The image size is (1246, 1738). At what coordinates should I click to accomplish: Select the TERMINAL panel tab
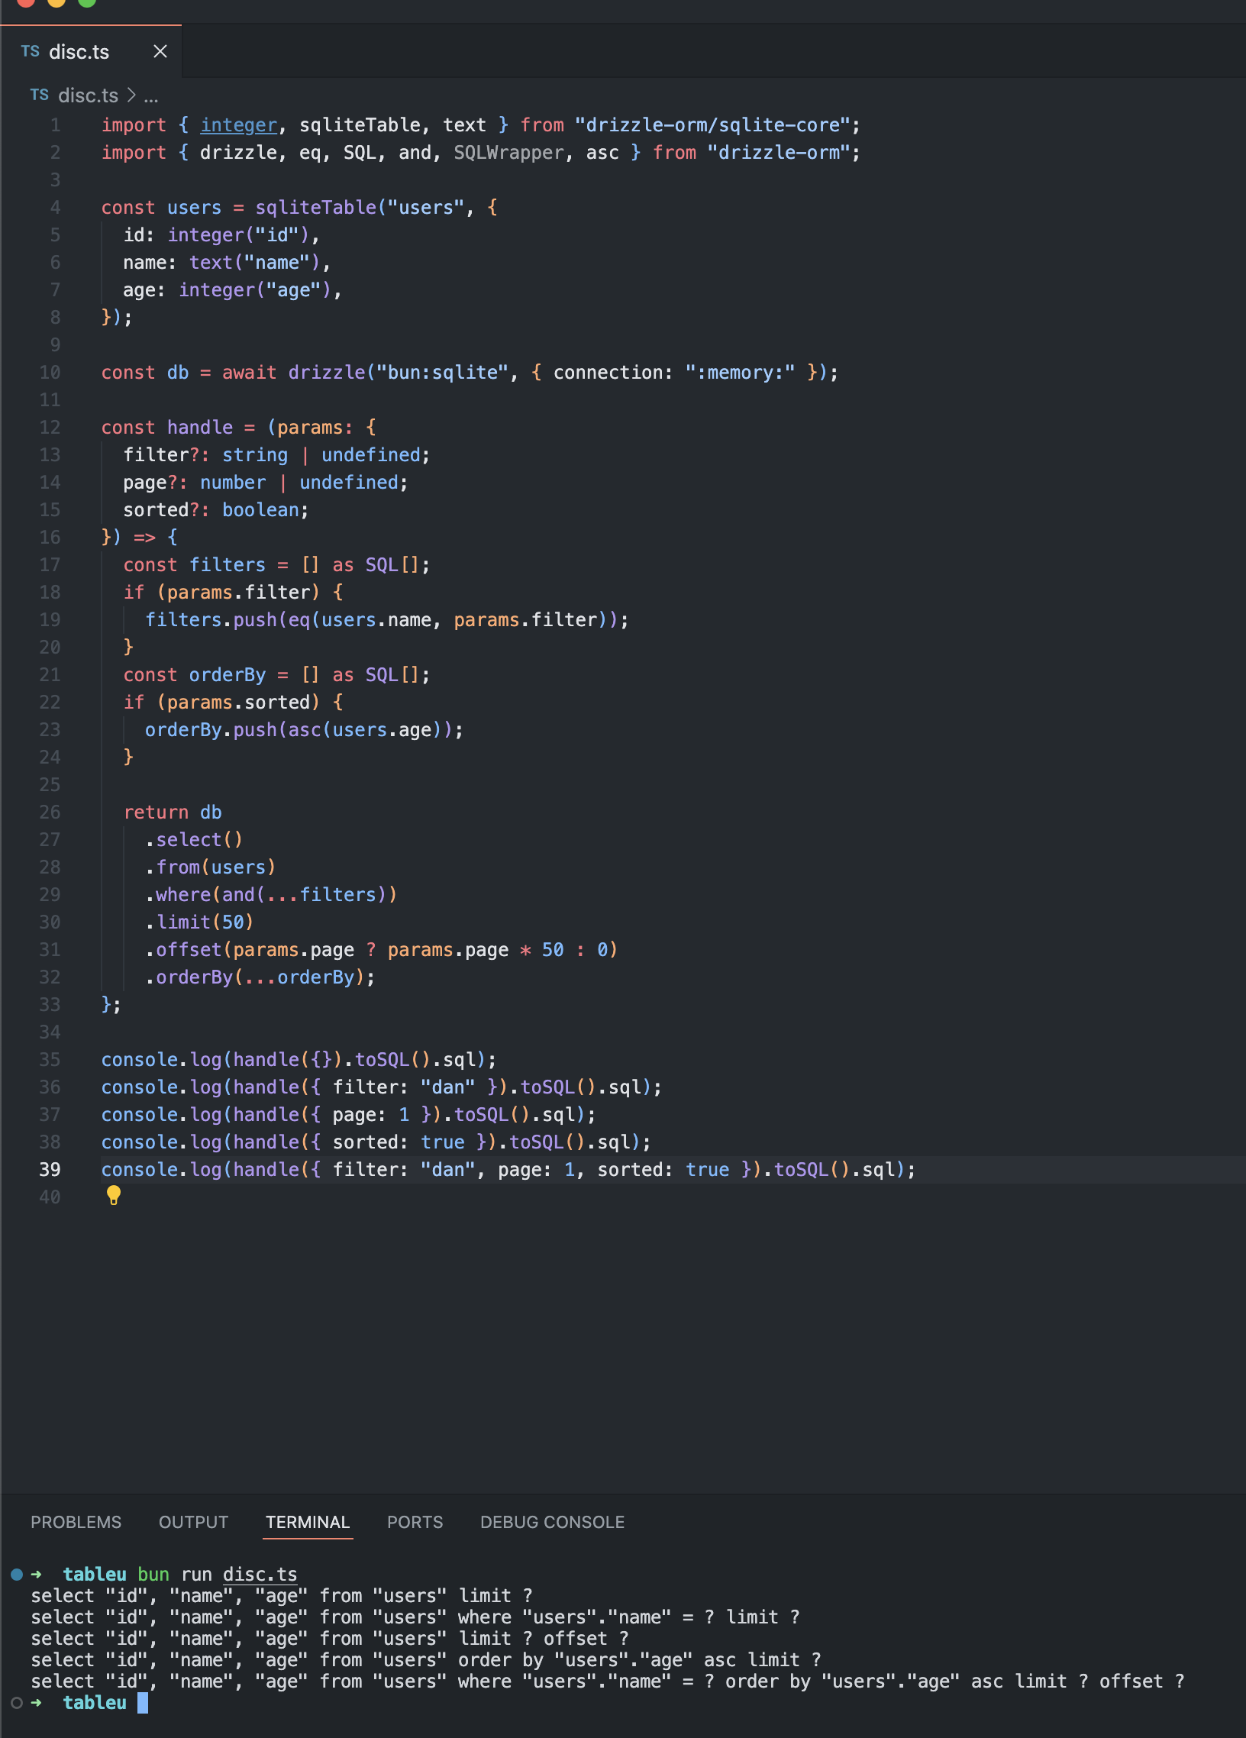[x=307, y=1521]
